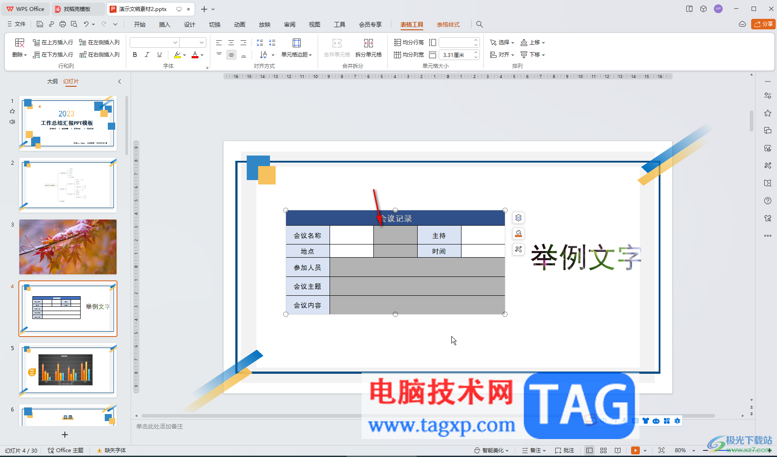Screen dimensions: 777x457
Task: Click the delete table rows icon
Action: [x=20, y=43]
